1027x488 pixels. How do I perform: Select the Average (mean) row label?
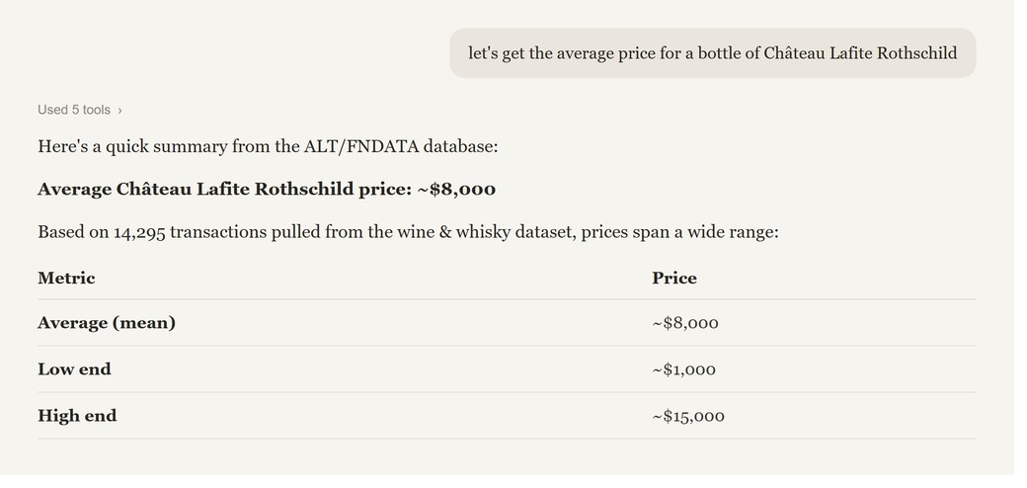coord(107,323)
